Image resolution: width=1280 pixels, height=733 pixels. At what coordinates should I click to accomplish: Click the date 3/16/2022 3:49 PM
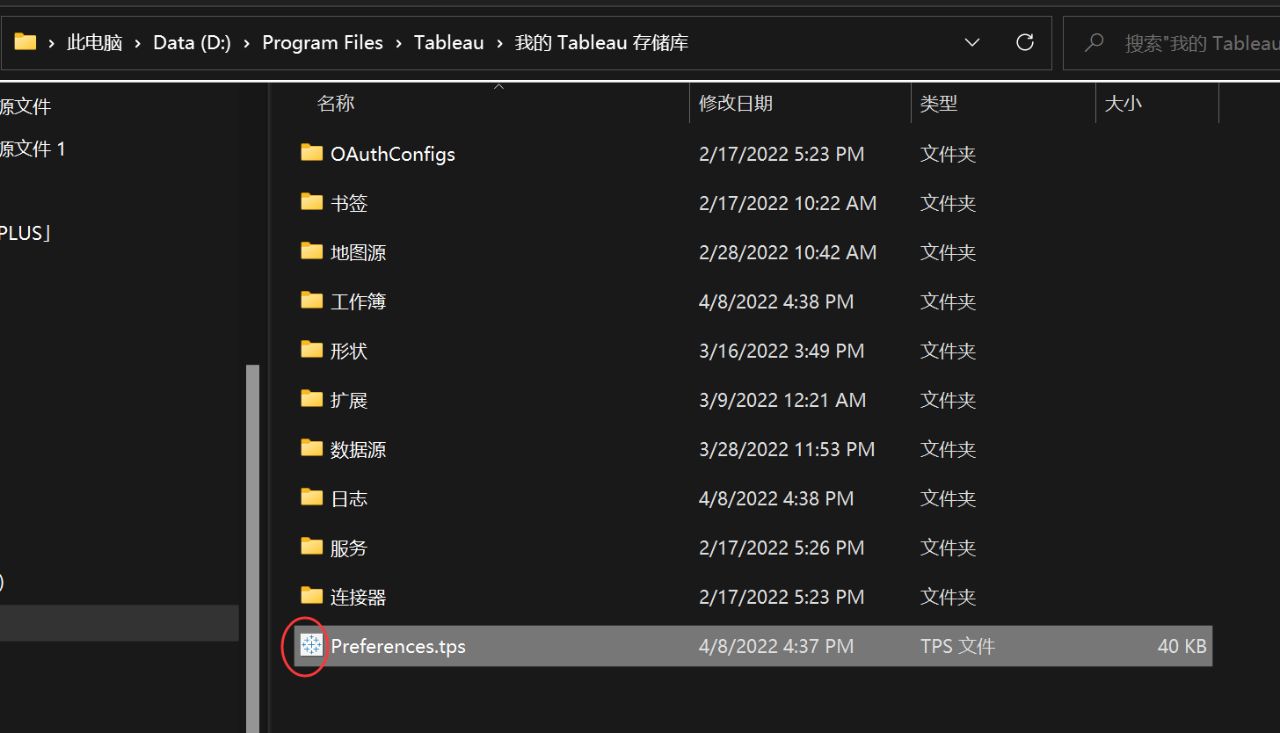(782, 351)
